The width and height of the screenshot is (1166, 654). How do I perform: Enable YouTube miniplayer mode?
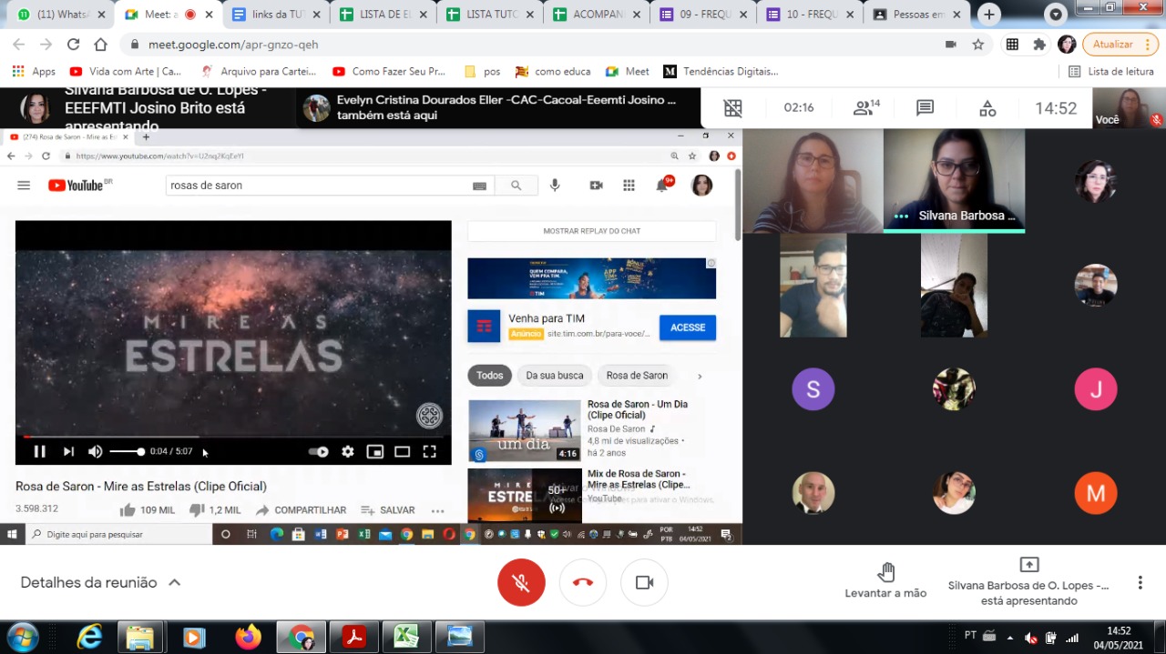click(x=374, y=451)
